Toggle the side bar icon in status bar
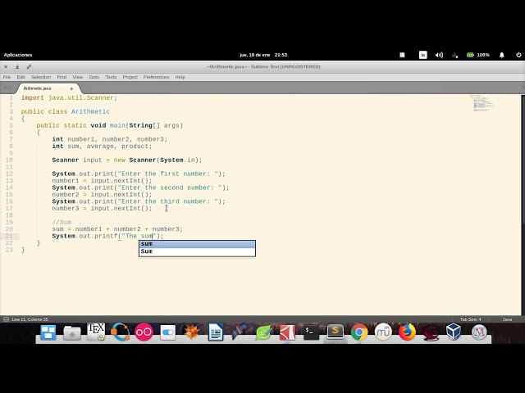The height and width of the screenshot is (393, 525). 6,319
